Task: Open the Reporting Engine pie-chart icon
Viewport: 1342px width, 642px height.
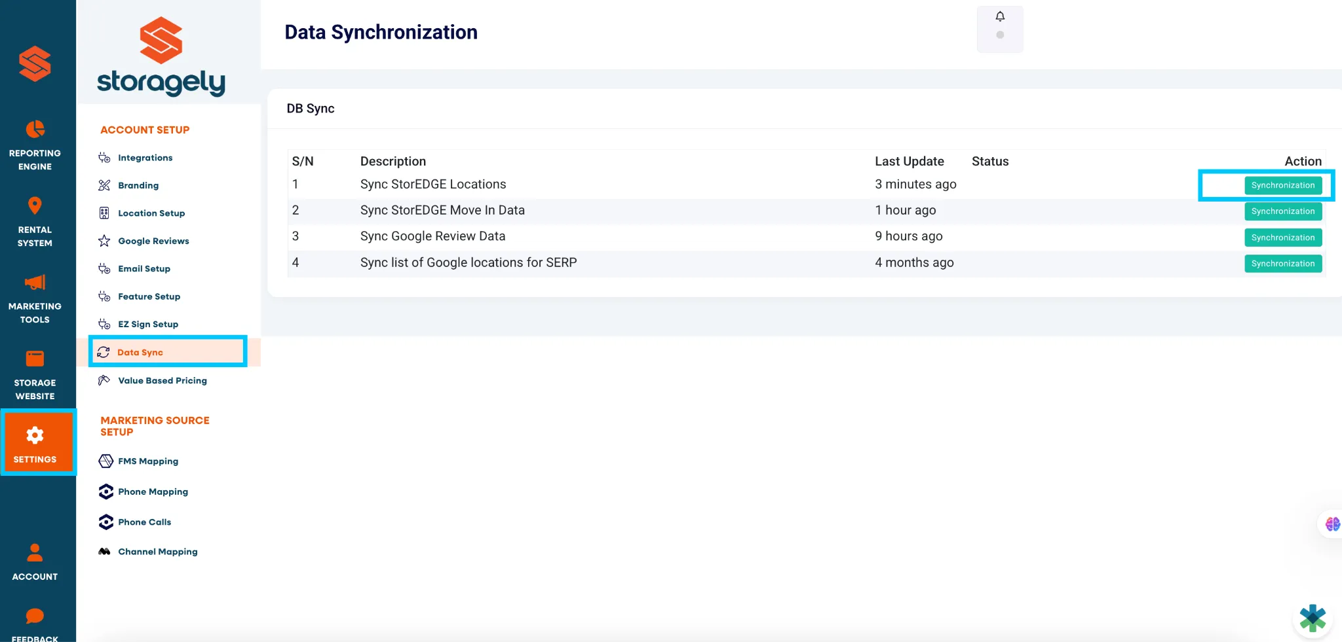Action: click(x=35, y=130)
